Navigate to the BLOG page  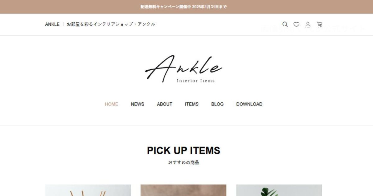(217, 104)
